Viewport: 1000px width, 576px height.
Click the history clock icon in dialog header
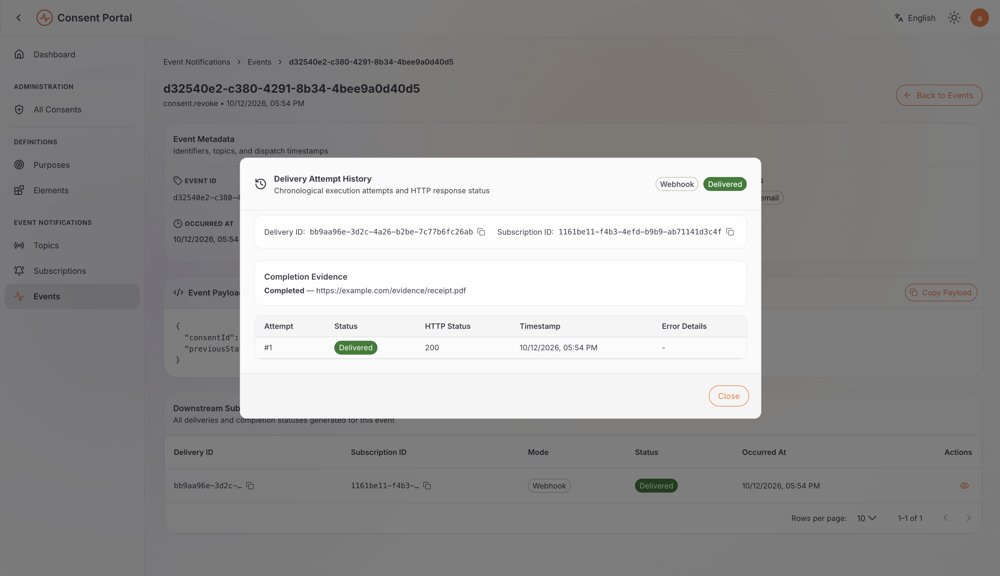[261, 184]
